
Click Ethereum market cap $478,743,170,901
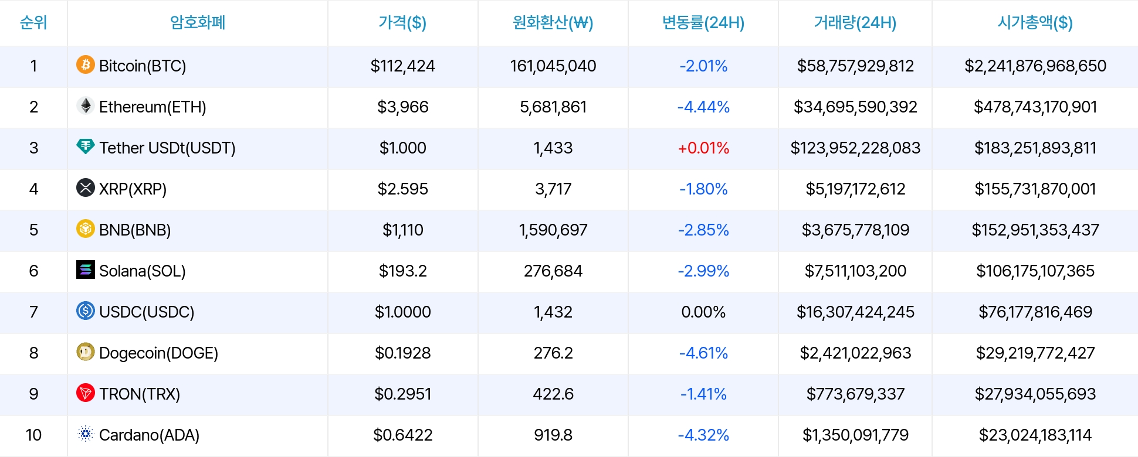tap(1035, 107)
